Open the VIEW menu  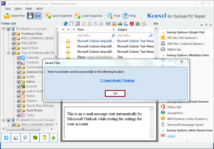pos(18,9)
